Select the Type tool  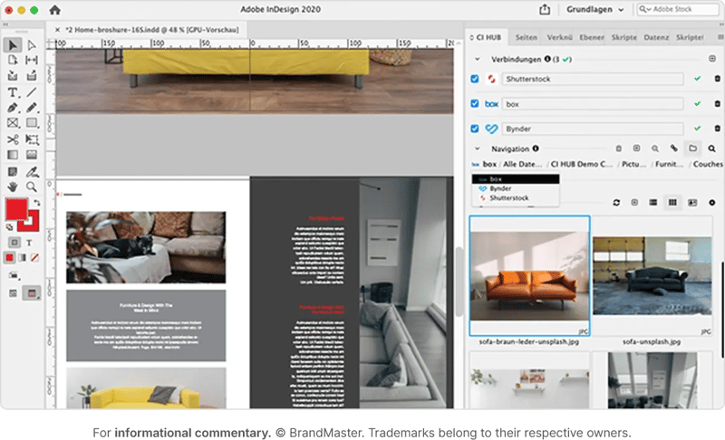tap(13, 92)
